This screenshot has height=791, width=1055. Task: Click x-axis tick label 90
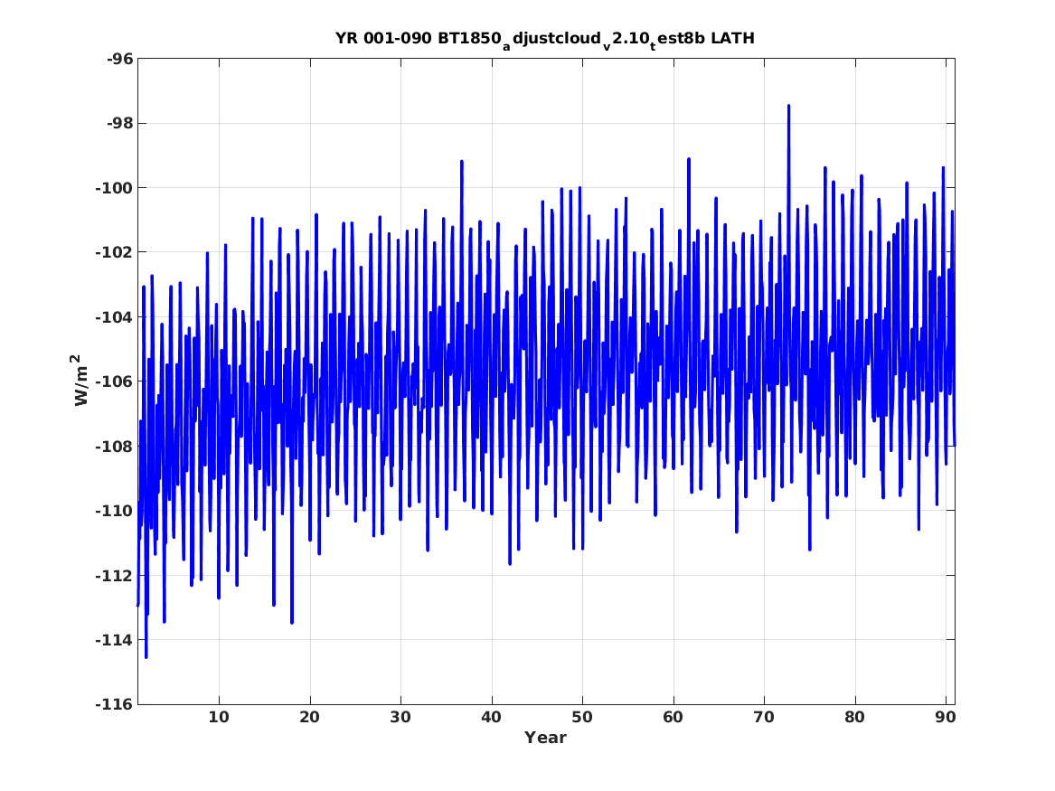coord(946,717)
